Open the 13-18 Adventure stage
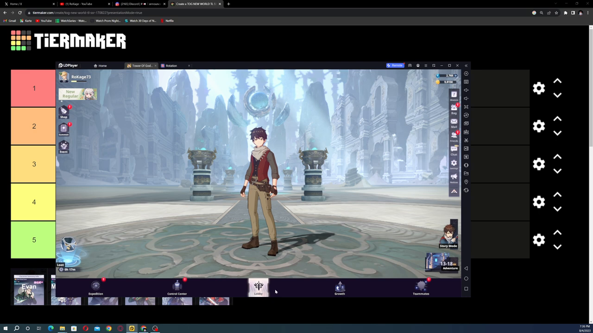Viewport: 593px width, 333px height. (x=442, y=262)
